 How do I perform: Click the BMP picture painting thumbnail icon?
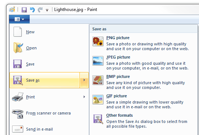tap(98, 80)
